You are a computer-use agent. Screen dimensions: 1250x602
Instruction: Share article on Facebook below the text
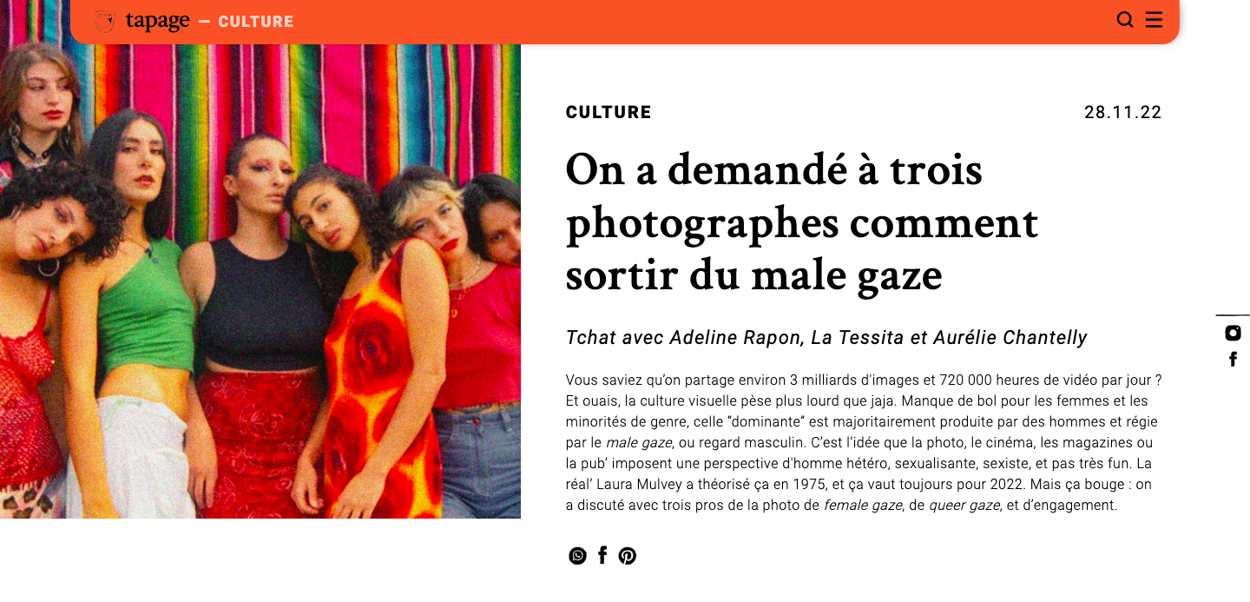(602, 556)
